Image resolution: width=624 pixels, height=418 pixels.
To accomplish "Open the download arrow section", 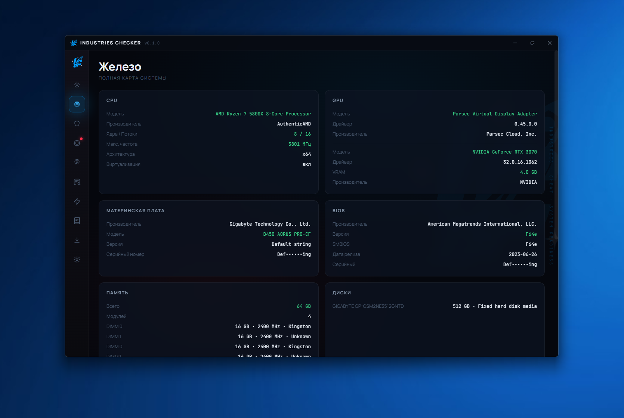I will point(77,240).
